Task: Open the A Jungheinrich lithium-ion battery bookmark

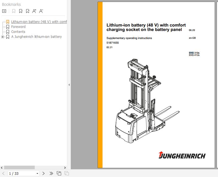Action: point(36,37)
